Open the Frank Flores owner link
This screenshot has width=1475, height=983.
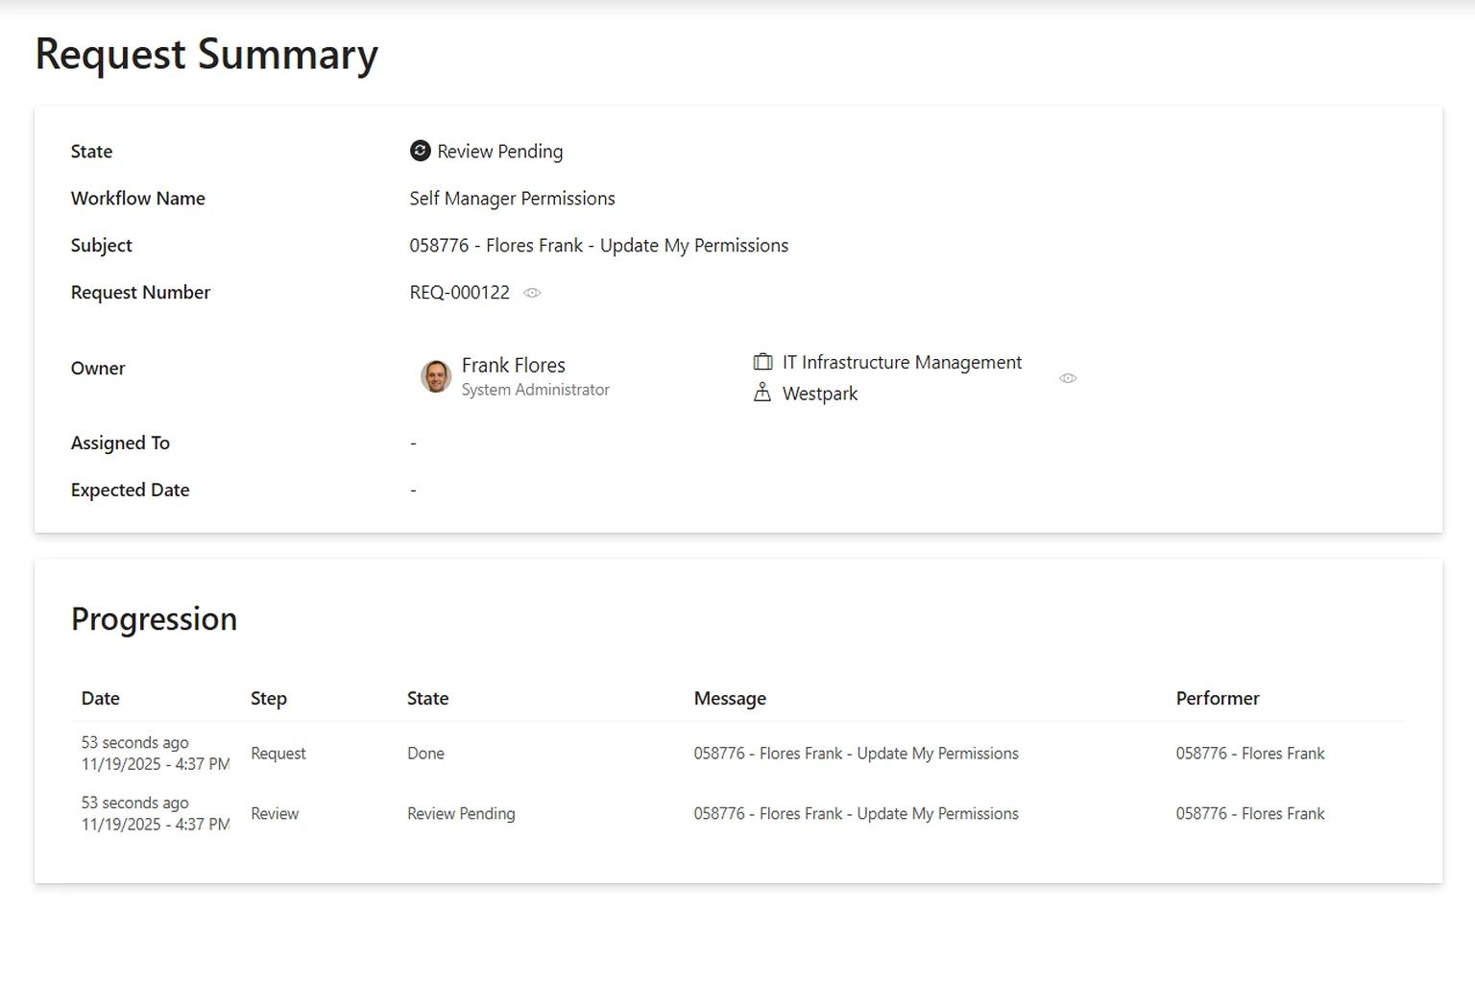click(513, 365)
